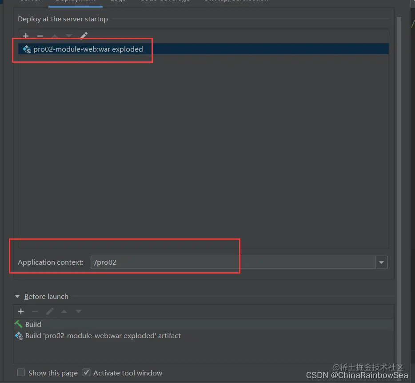Edit the selected deployment artifact with the pencil icon
The width and height of the screenshot is (415, 383).
[x=84, y=36]
